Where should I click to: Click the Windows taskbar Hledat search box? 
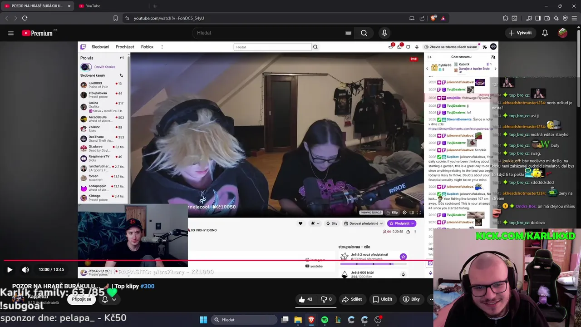tap(244, 320)
